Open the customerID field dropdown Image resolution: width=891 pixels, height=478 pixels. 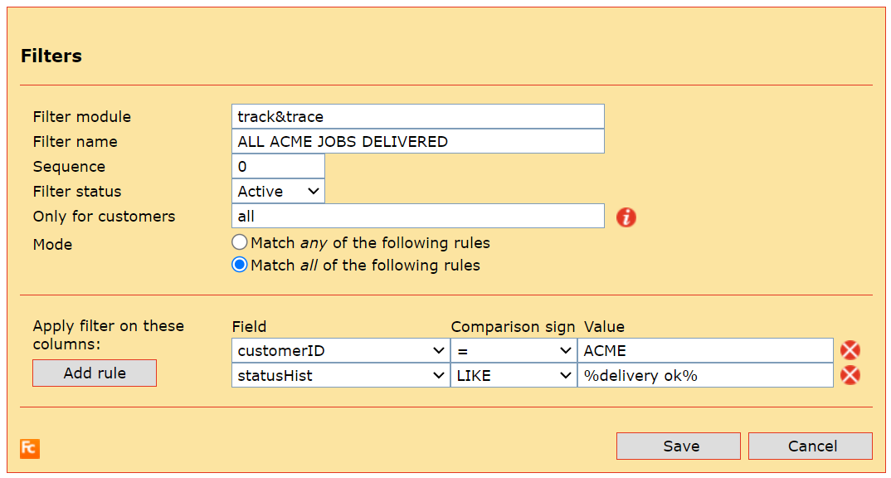pyautogui.click(x=340, y=351)
